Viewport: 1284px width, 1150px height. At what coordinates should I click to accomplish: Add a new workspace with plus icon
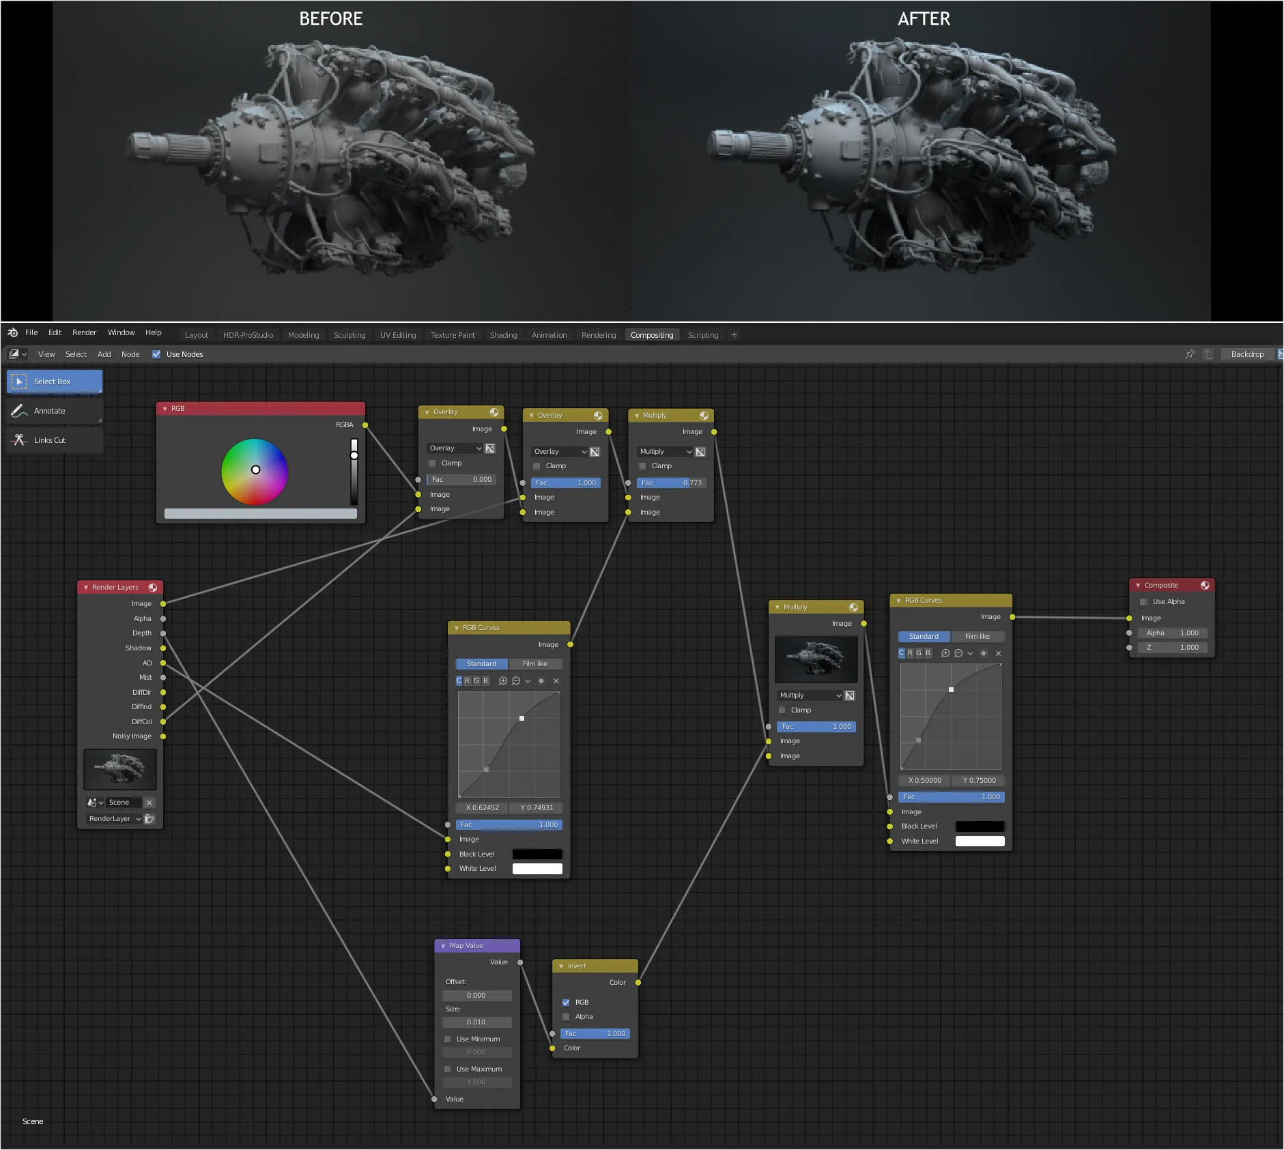(x=734, y=335)
